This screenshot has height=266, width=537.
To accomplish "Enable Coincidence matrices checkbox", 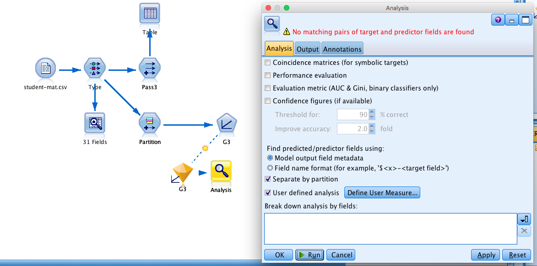I will [x=268, y=63].
